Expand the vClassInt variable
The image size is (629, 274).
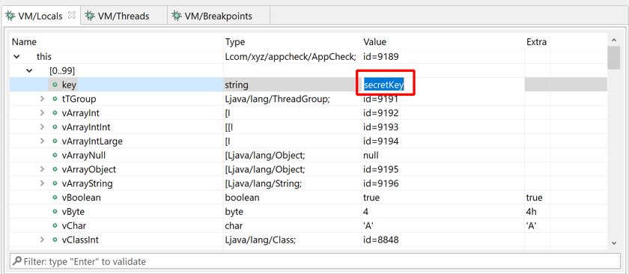[42, 240]
